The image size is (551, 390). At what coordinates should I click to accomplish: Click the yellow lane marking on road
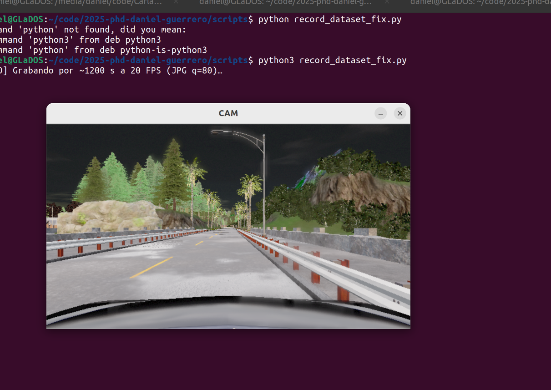(152, 267)
